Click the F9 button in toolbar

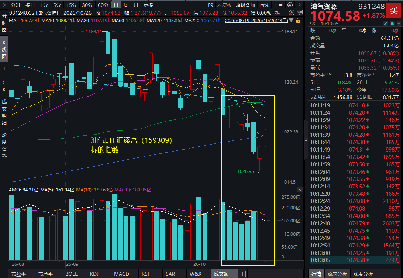(210, 5)
